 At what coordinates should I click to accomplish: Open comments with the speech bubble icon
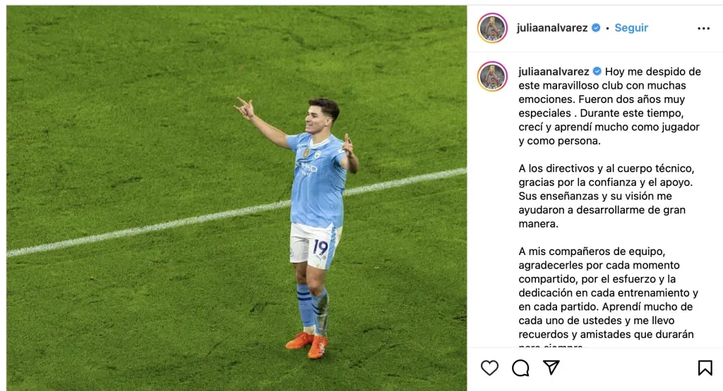(x=520, y=368)
